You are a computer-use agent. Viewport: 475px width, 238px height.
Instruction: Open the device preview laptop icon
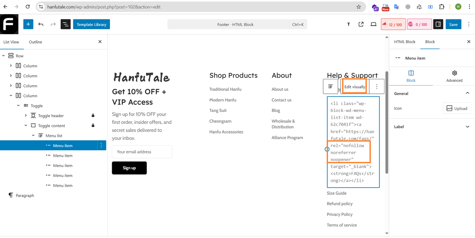point(373,25)
